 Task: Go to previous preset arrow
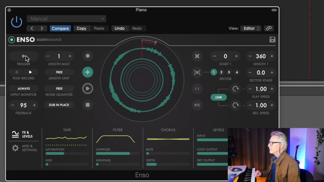32,28
